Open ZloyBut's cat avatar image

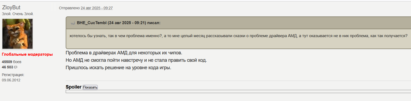click(17, 34)
